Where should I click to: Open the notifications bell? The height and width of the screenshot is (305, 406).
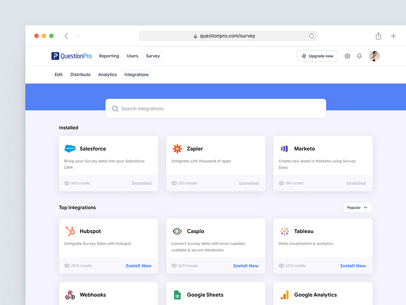tap(360, 56)
